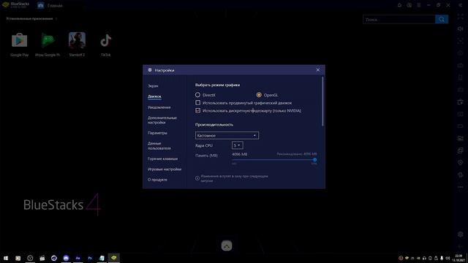The image size is (468, 263).
Task: Click the three-dots more icon in sidebar
Action: tap(460, 187)
